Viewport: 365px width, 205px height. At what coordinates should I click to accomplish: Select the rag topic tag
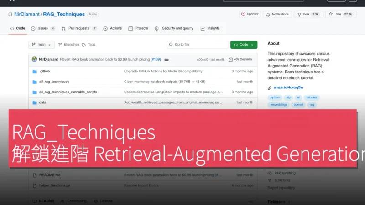coord(312,105)
